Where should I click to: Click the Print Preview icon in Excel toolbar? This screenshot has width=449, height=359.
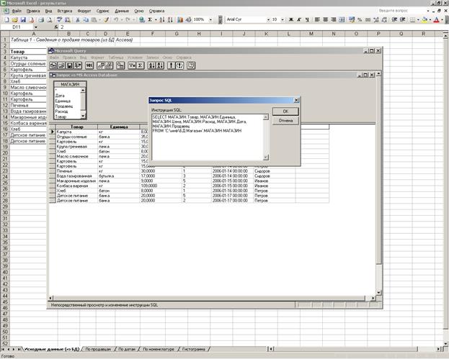pos(49,19)
